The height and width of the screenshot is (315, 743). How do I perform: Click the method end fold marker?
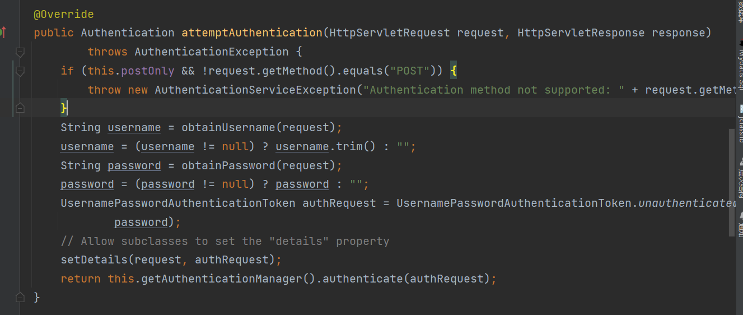(20, 297)
